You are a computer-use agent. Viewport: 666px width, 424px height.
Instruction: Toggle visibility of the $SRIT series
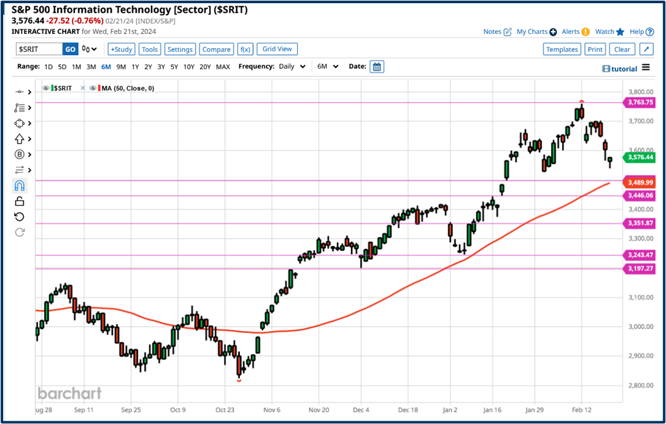(46, 88)
